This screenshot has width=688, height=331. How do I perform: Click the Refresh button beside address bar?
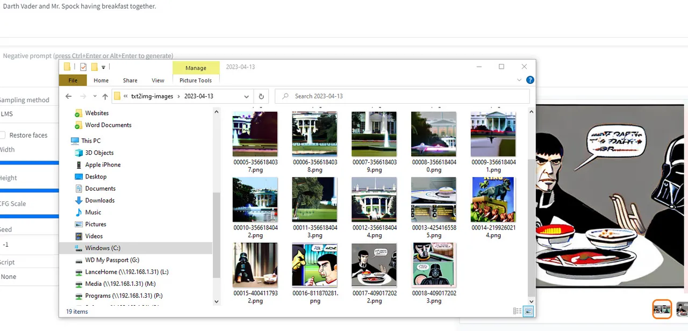tap(261, 96)
